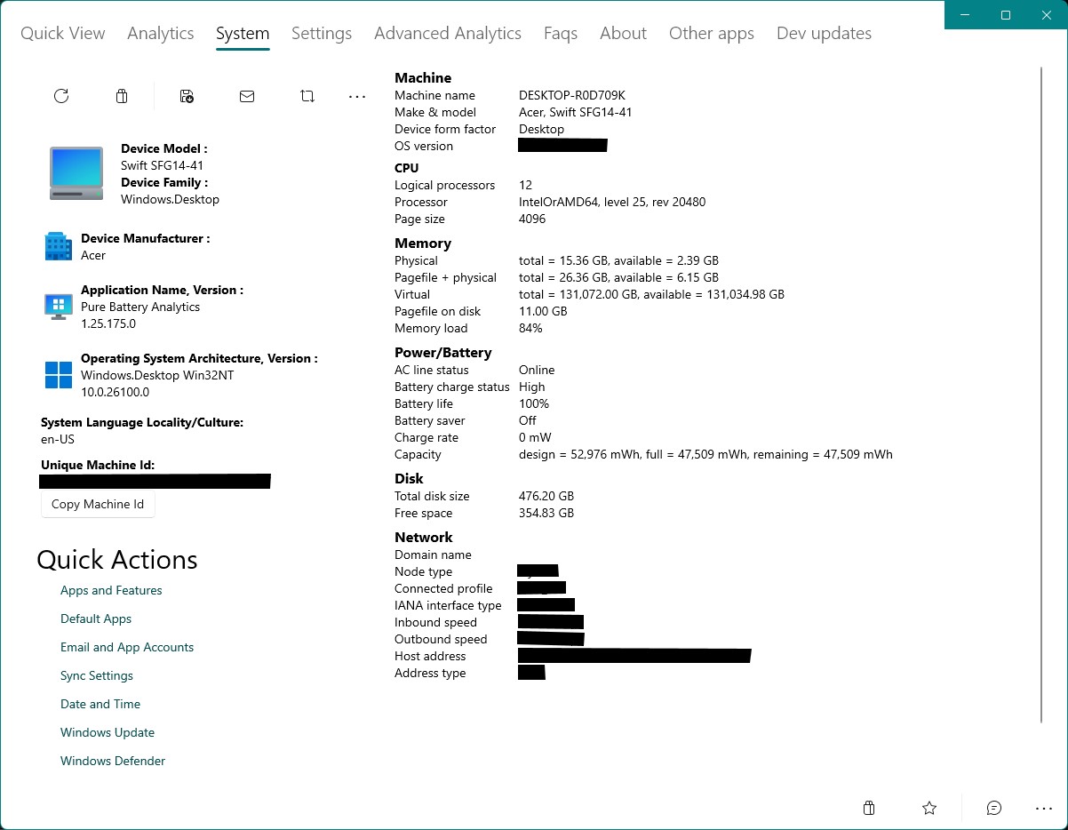Open the Date and Time link

[x=100, y=704]
